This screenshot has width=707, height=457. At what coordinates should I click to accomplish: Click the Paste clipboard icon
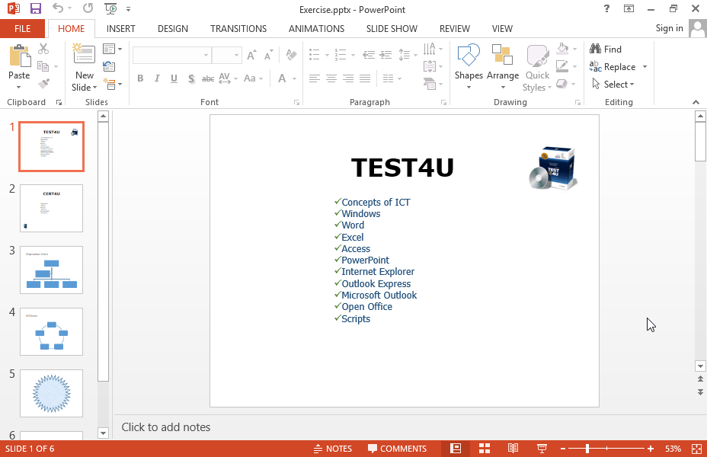(20, 56)
